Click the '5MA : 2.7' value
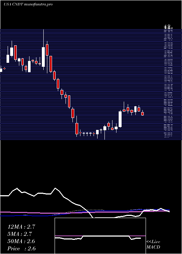Screen dimensions: 182x254 [20, 234]
